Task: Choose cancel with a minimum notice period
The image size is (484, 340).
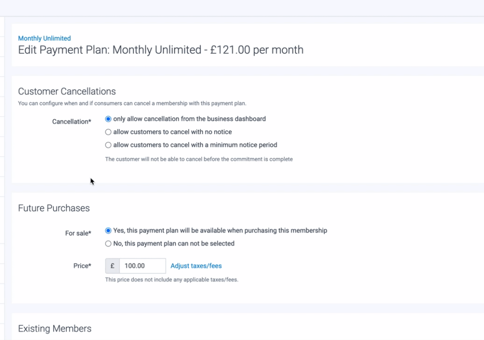Action: [108, 145]
